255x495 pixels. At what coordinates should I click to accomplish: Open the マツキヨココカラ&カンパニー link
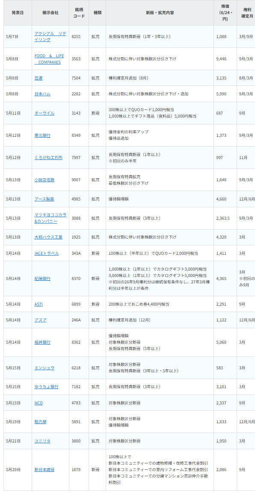tap(50, 218)
